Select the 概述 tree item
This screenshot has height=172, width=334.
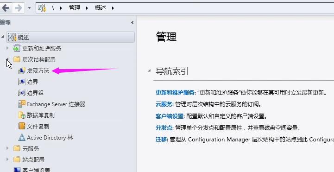tap(70, 37)
